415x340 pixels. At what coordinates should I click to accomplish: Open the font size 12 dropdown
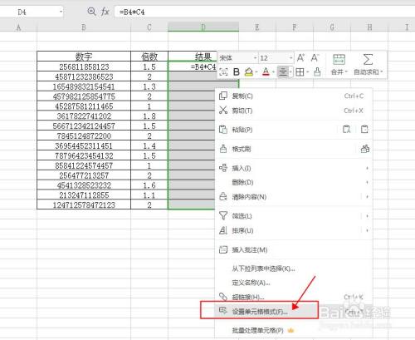290,58
